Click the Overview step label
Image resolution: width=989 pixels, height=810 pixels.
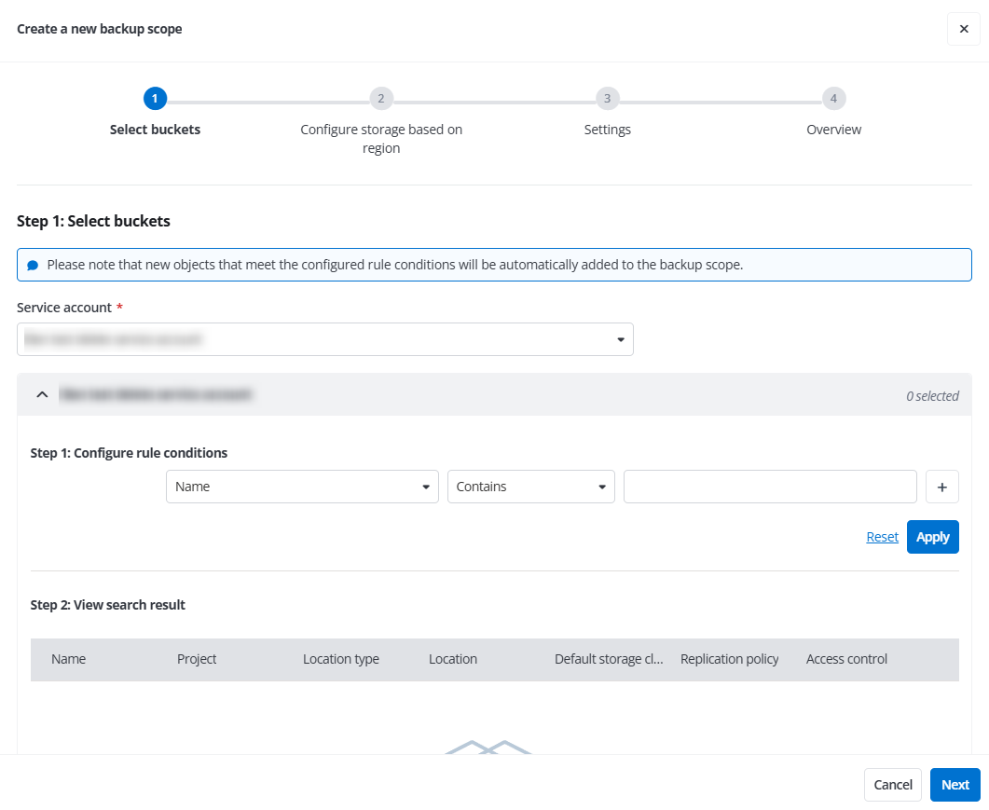click(833, 130)
